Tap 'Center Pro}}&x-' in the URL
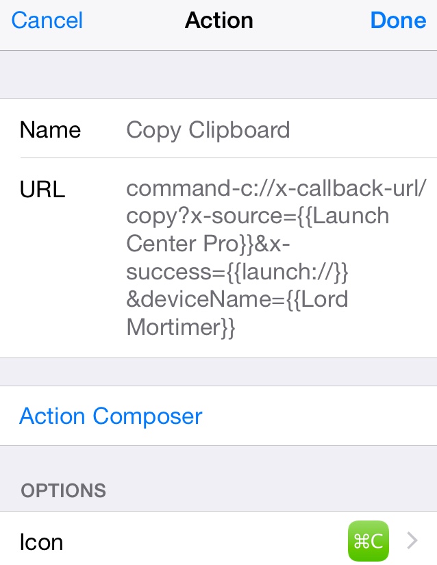The height and width of the screenshot is (565, 437). [208, 244]
